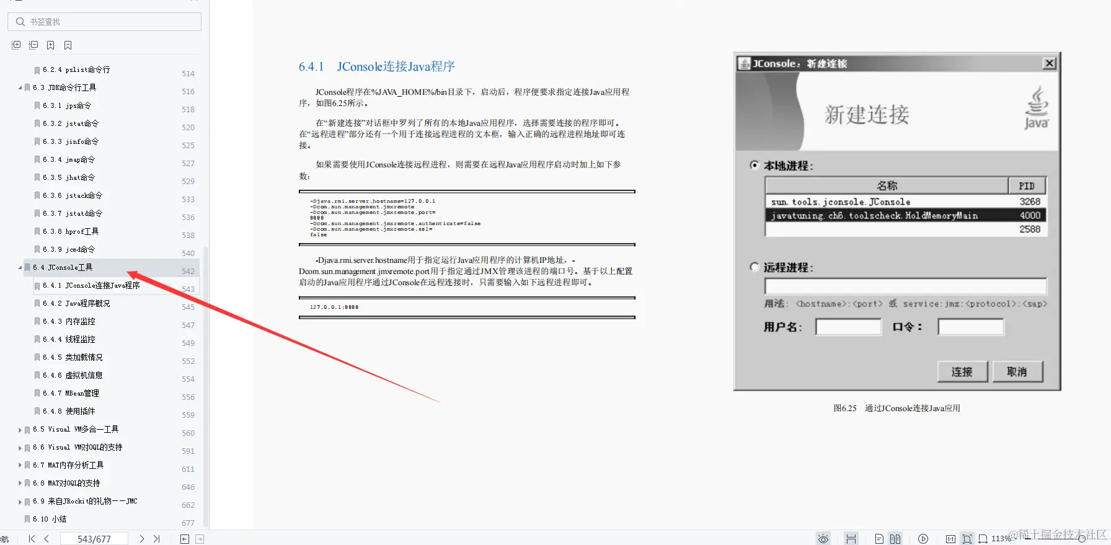
Task: Select the 6.3 JDK命令行工具 bookmark title
Action: coord(64,87)
